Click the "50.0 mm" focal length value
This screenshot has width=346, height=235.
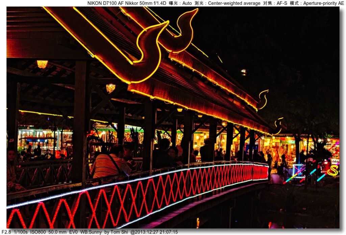(57, 232)
